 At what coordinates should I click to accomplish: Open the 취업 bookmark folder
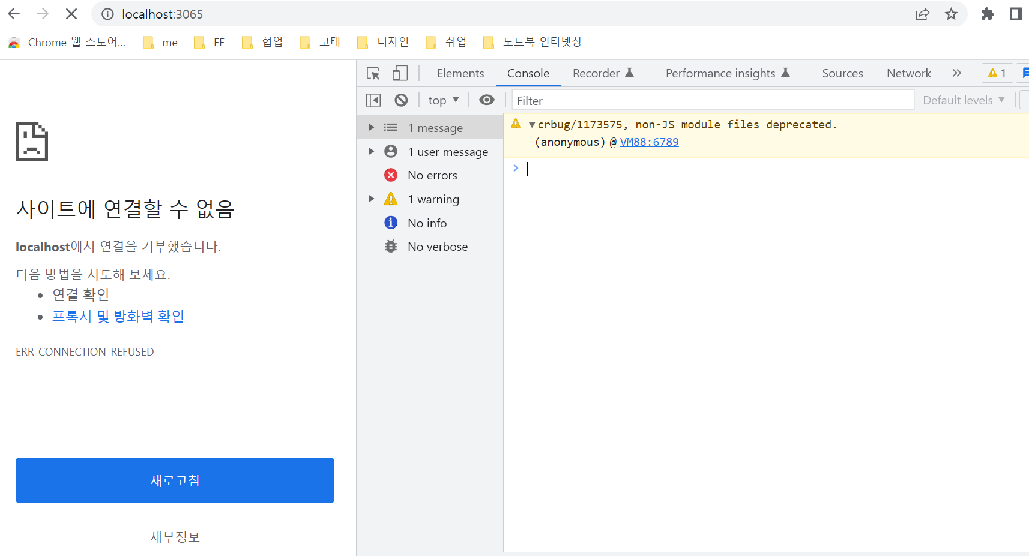point(446,42)
